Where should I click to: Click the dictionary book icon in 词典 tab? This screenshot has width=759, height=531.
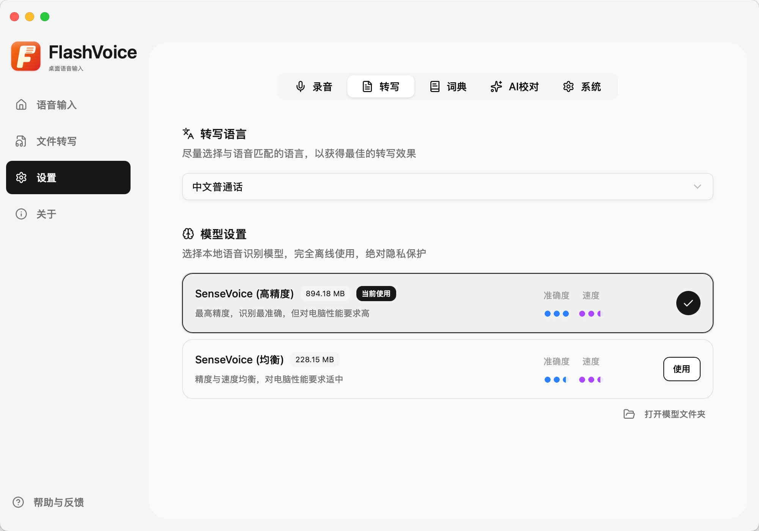point(435,86)
